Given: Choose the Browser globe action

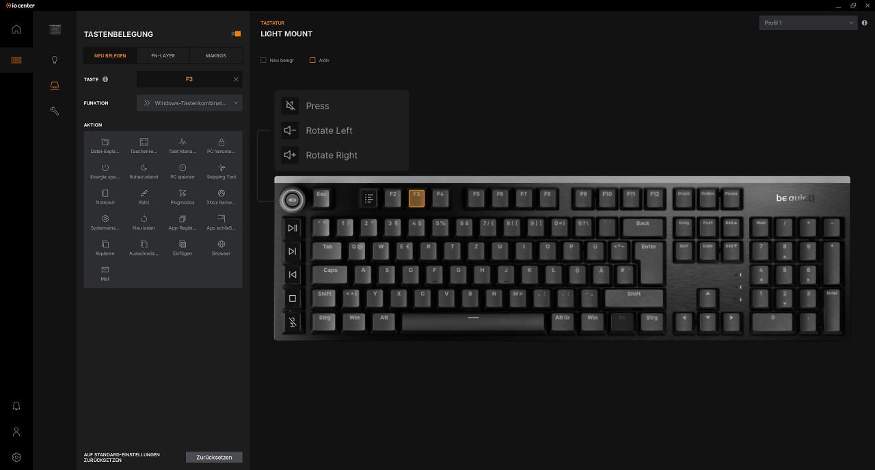Looking at the screenshot, I should tap(221, 244).
